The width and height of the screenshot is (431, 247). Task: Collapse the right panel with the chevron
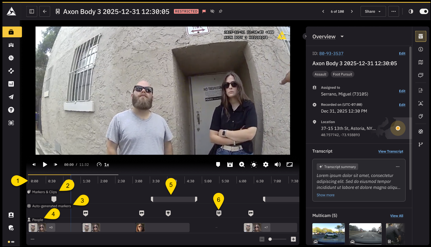point(306,36)
